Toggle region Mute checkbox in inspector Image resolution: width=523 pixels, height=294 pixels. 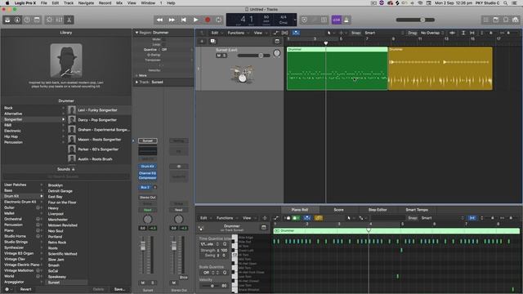tap(163, 39)
